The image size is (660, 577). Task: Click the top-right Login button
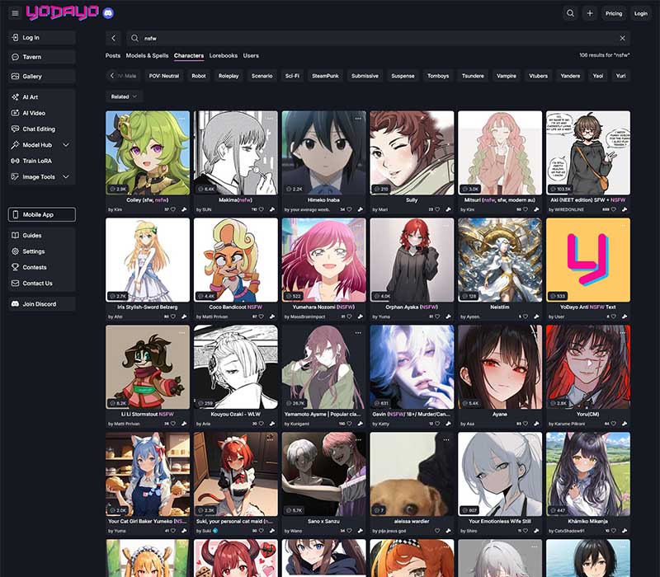point(641,13)
